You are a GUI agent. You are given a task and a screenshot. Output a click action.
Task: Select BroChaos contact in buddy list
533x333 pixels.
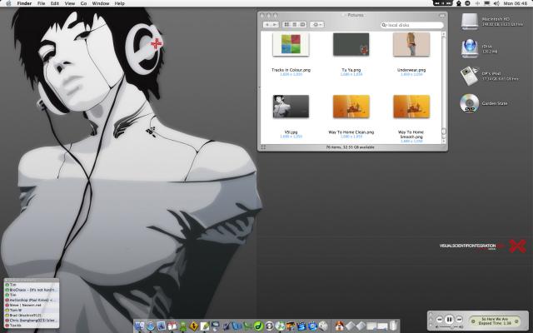(x=32, y=290)
